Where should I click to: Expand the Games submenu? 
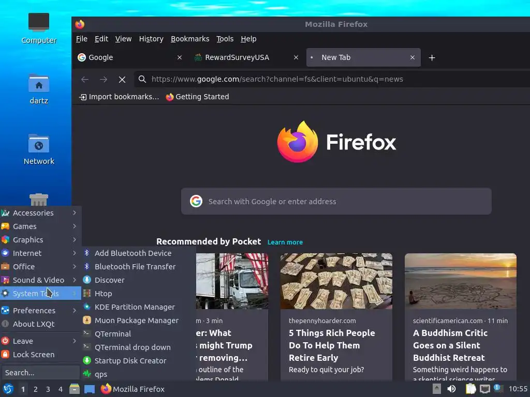click(x=40, y=226)
